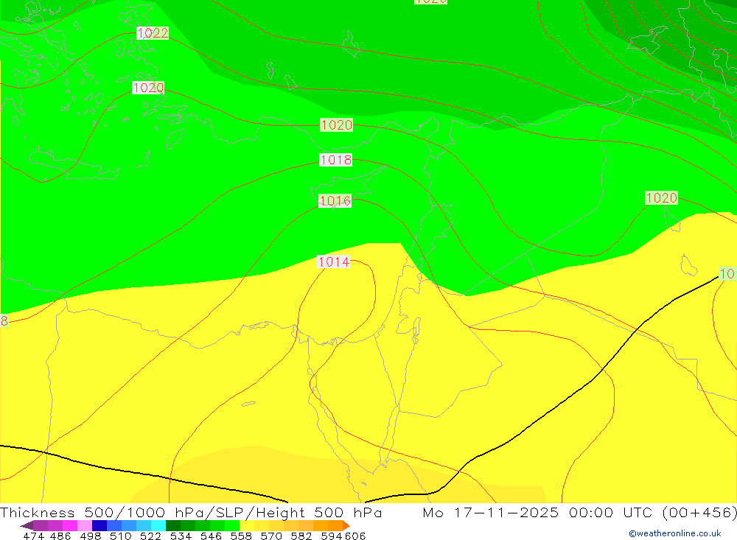This screenshot has height=540, width=737.
Task: Click the 1020 label directly above 1018
Action: pos(337,125)
